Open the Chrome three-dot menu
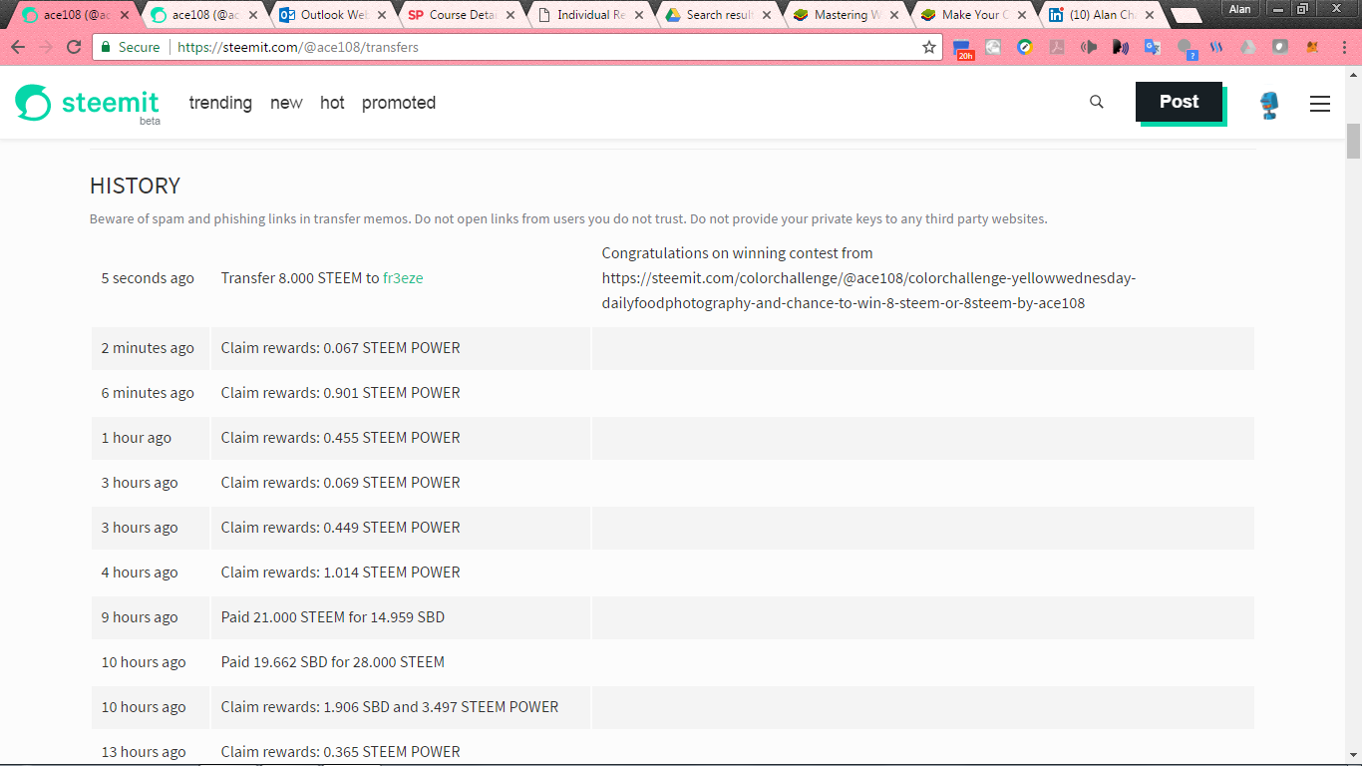 coord(1342,47)
